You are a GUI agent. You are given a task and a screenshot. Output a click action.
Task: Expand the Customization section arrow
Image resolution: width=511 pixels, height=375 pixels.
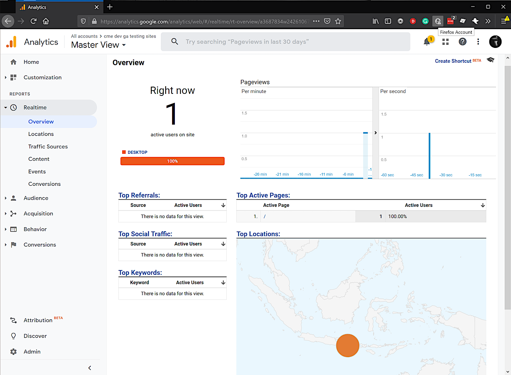pos(6,77)
